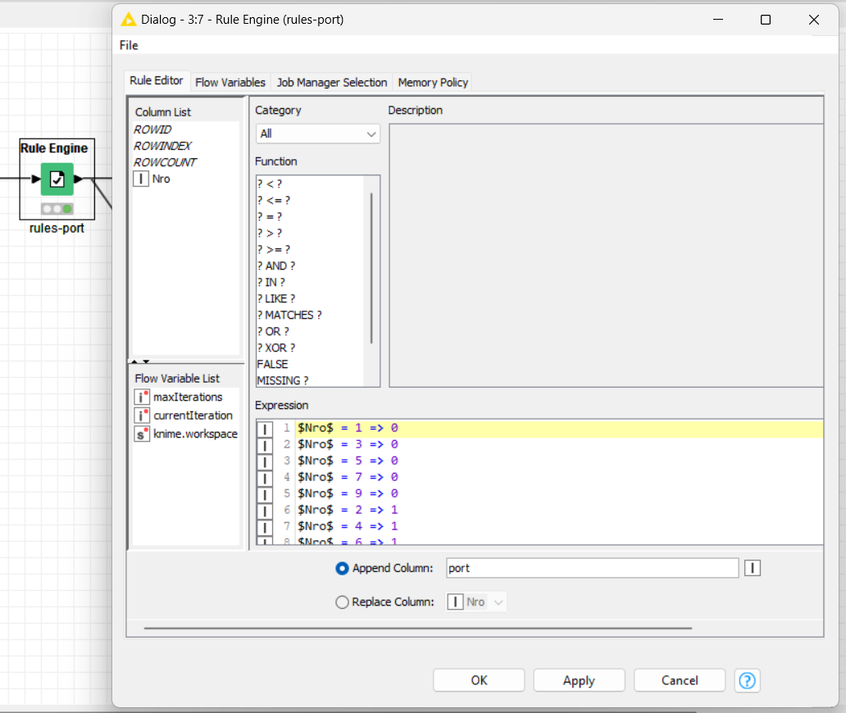Viewport: 846px width, 713px height.
Task: Click the integer icon on expression line 1
Action: 264,428
